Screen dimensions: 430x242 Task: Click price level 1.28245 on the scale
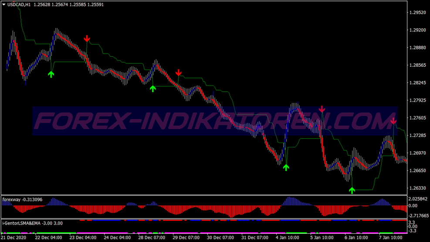click(x=418, y=83)
